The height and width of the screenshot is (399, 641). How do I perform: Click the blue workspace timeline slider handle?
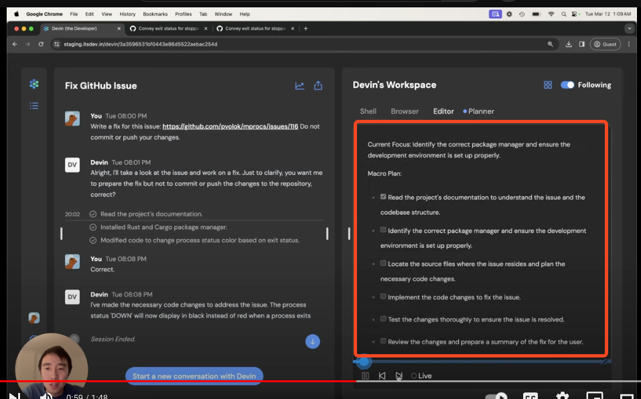coord(364,362)
